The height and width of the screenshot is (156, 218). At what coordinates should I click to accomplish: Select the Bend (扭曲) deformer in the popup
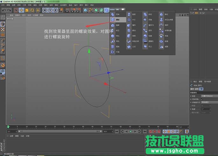tap(118, 14)
